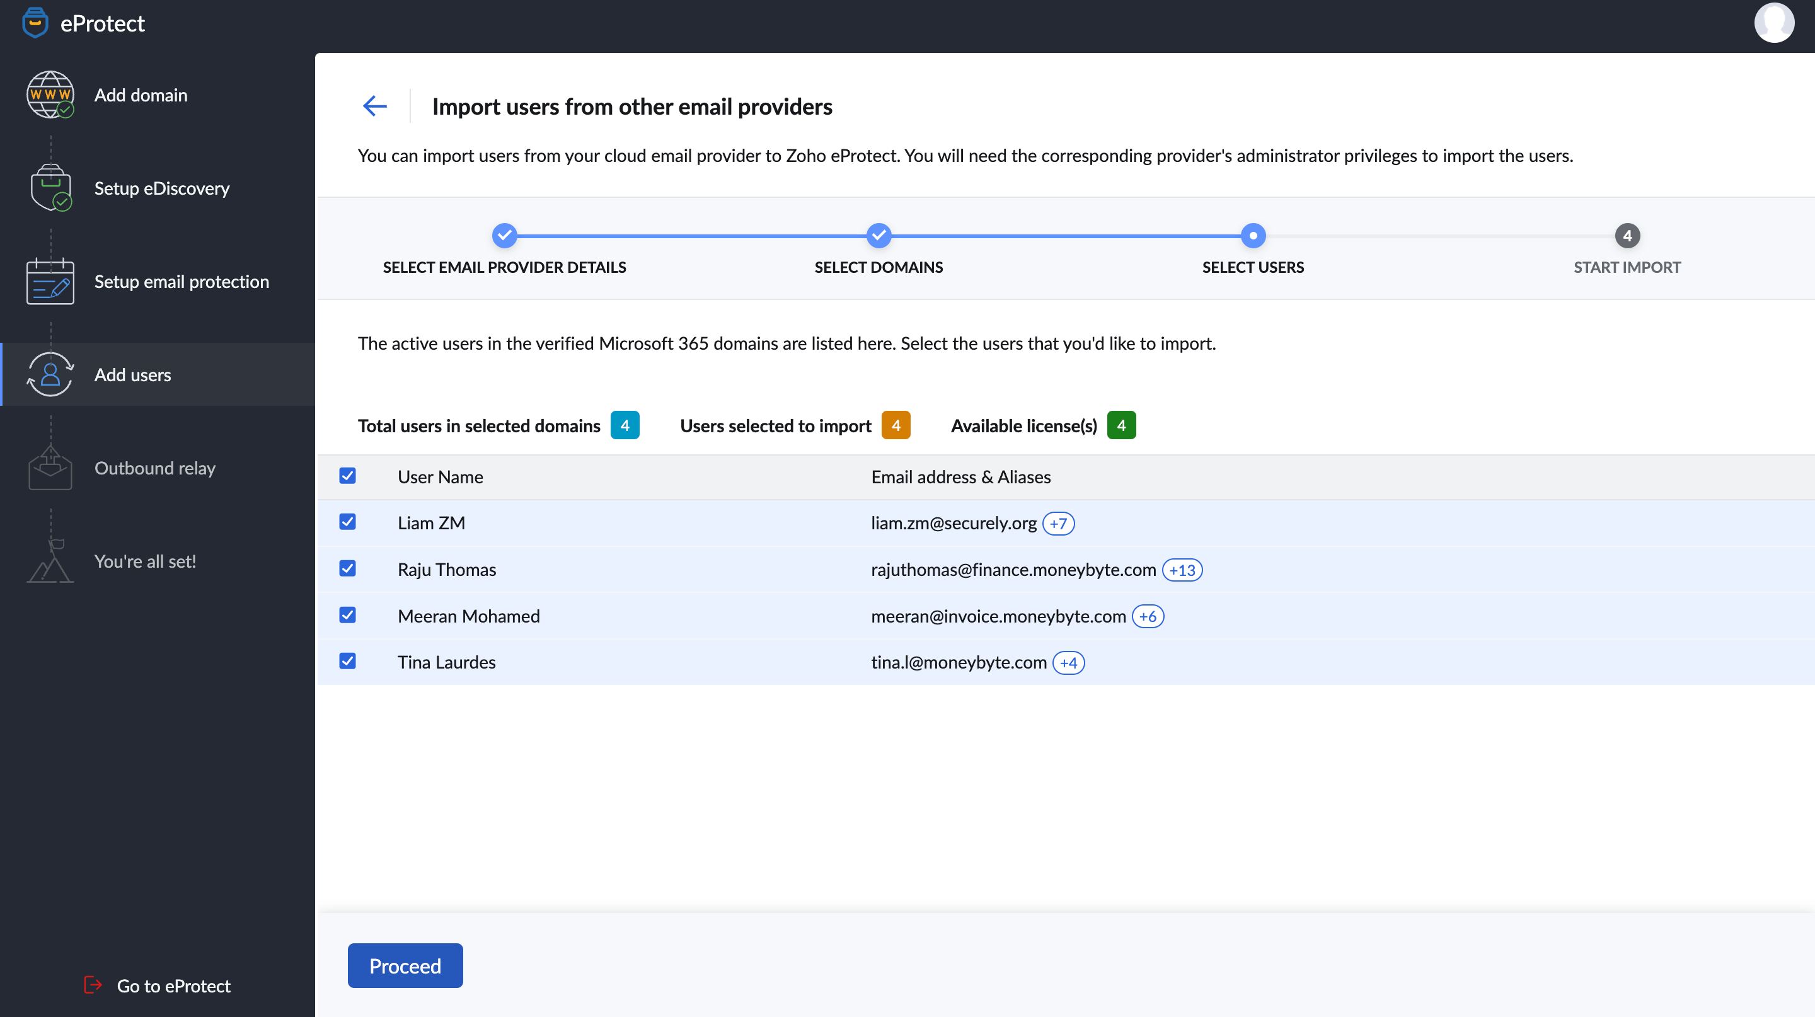Select the Add users sidebar icon
Screen dimensions: 1815x1017
(x=50, y=374)
